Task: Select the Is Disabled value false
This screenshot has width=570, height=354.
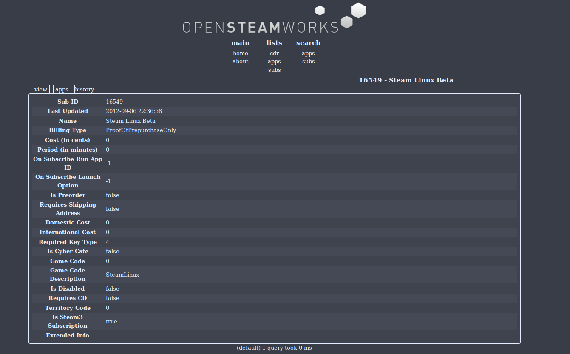Action: [x=113, y=289]
